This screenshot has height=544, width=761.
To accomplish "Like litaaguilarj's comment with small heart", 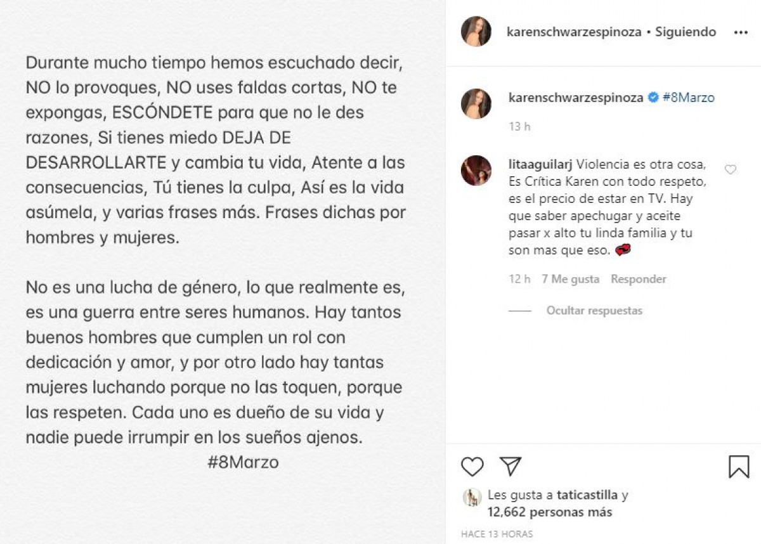I will pos(730,169).
